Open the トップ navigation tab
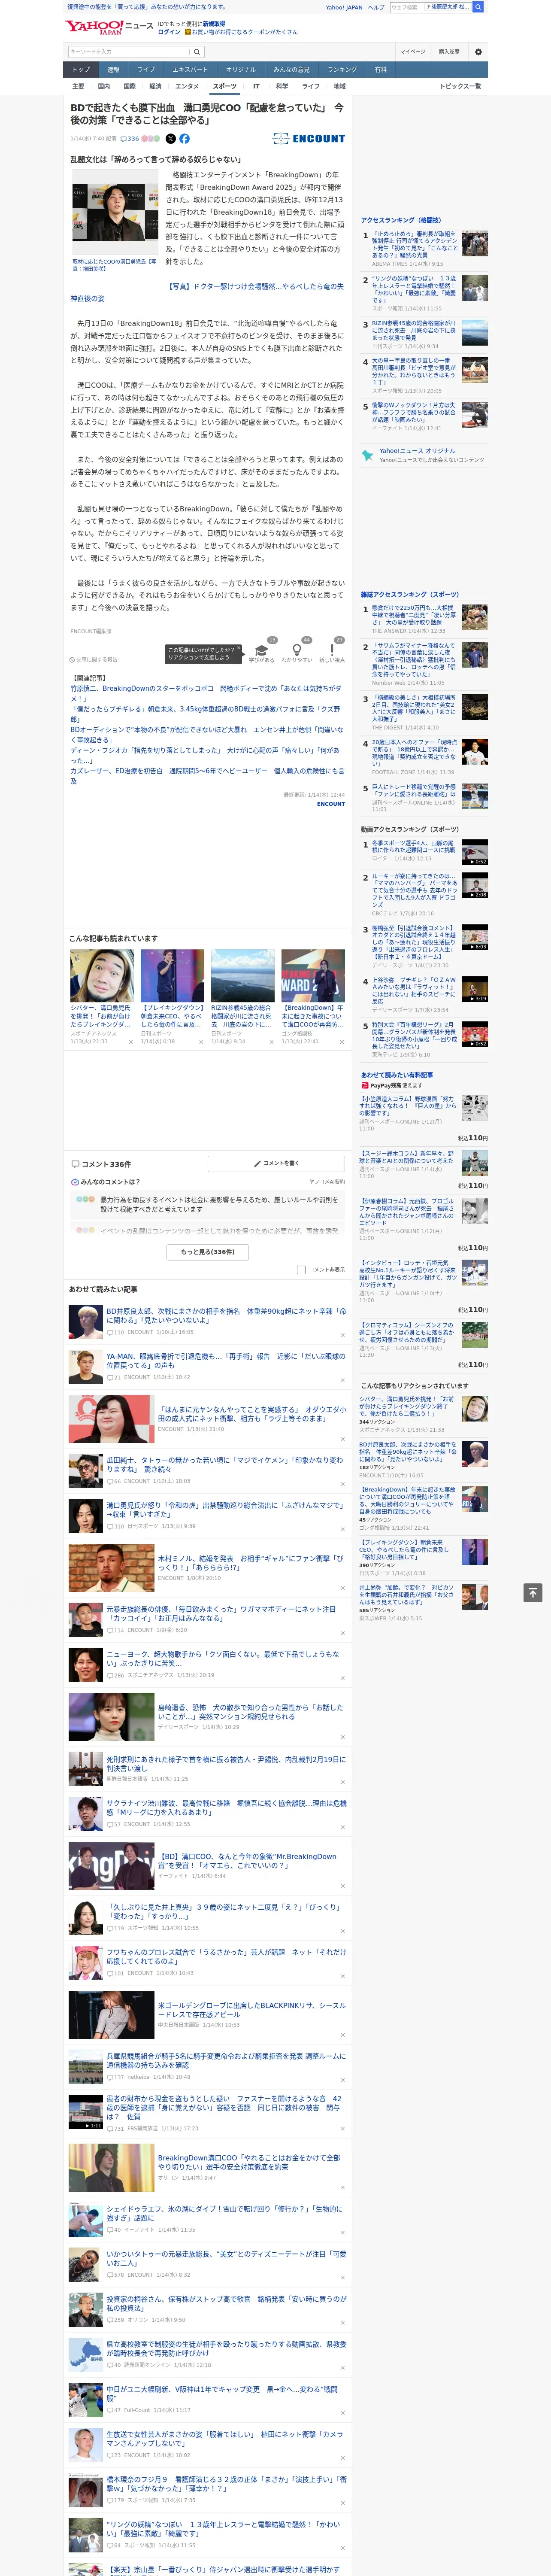Screen dimensions: 551x2576 pyautogui.click(x=81, y=70)
